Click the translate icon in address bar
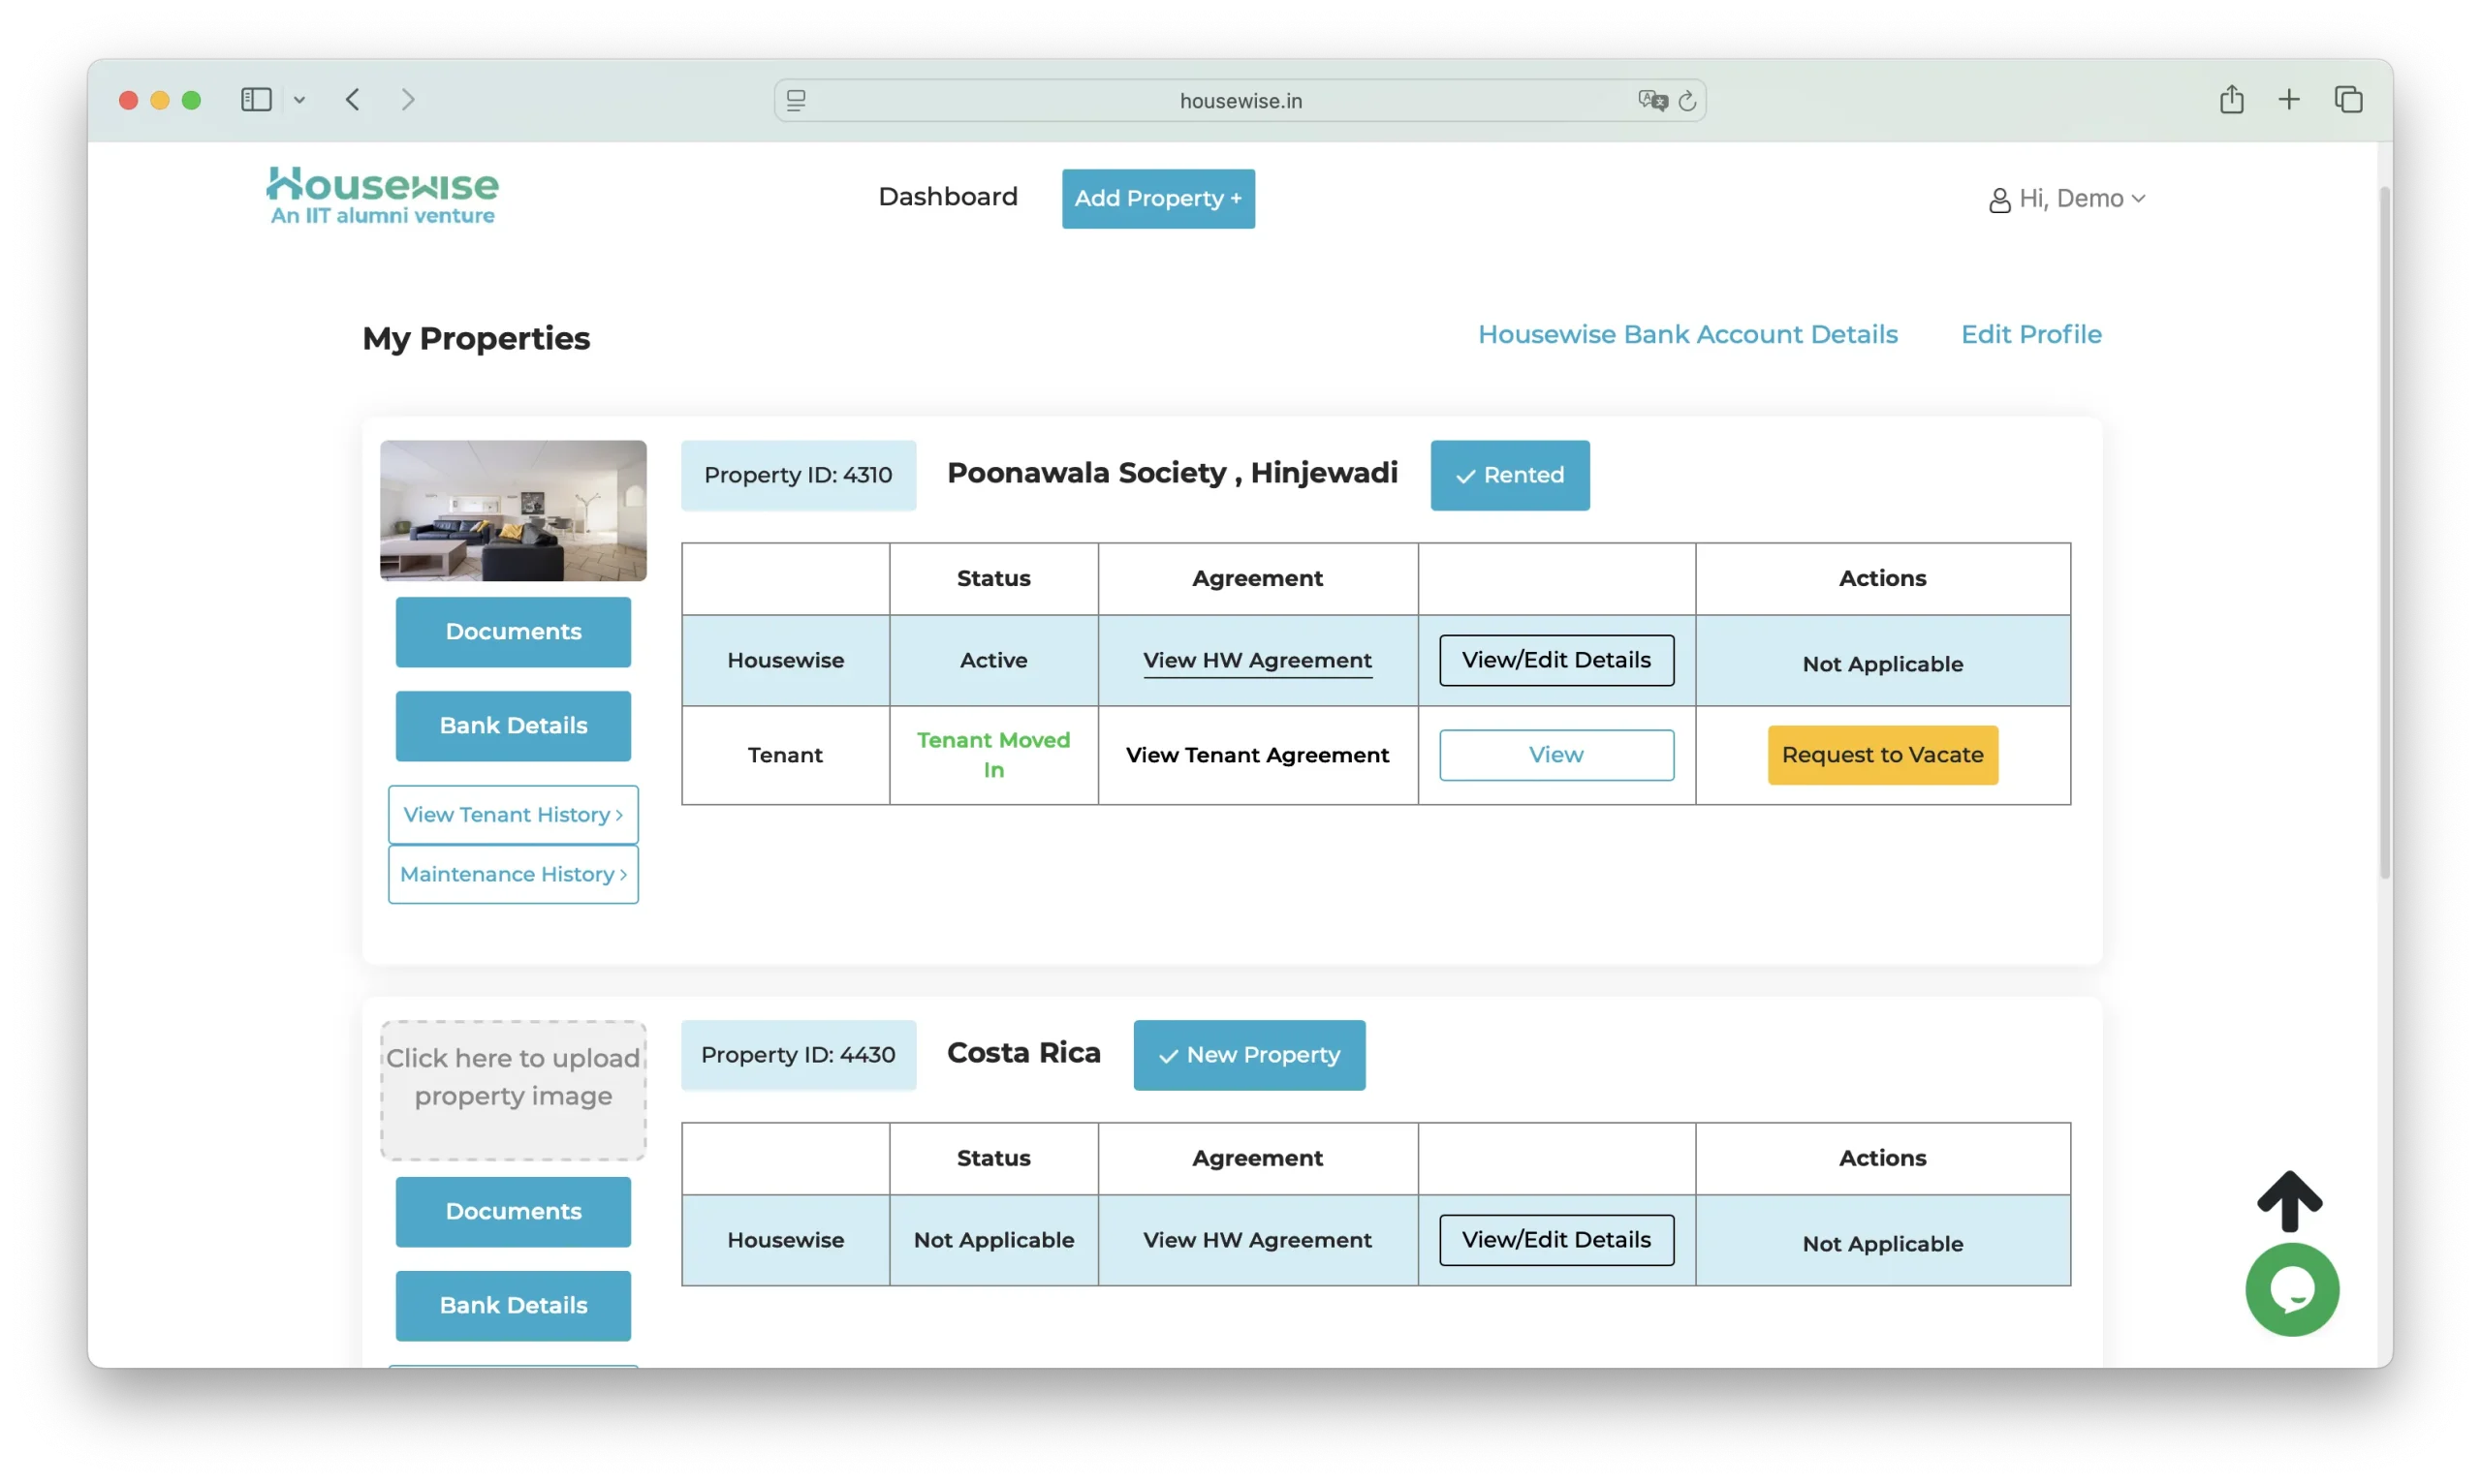 1651,101
